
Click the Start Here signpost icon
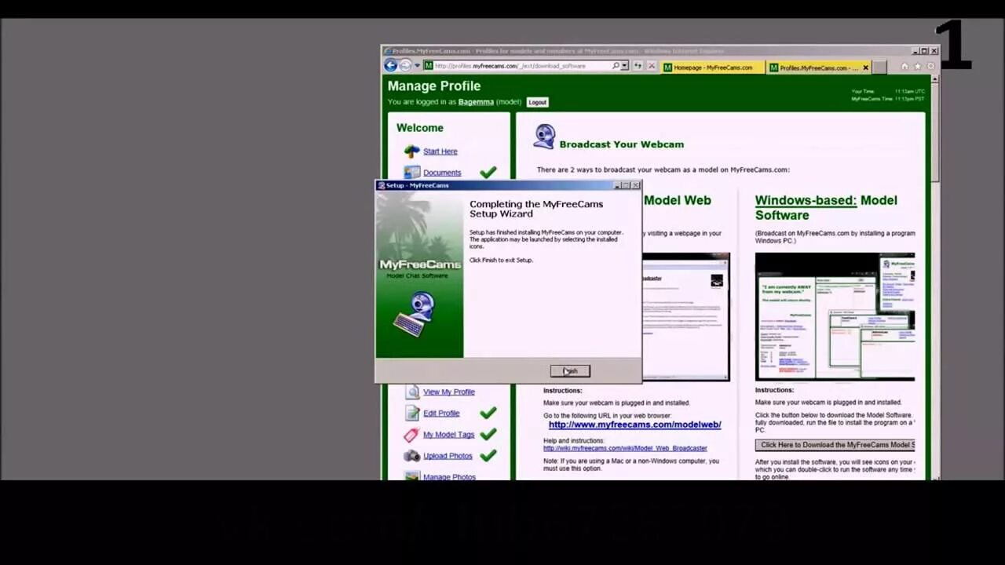tap(412, 151)
